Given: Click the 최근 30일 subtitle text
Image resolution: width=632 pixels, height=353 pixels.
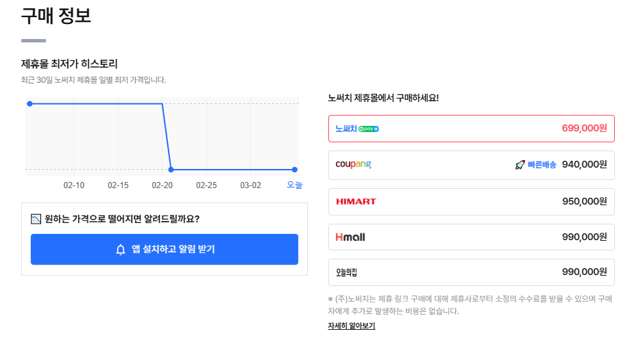Looking at the screenshot, I should coord(93,80).
